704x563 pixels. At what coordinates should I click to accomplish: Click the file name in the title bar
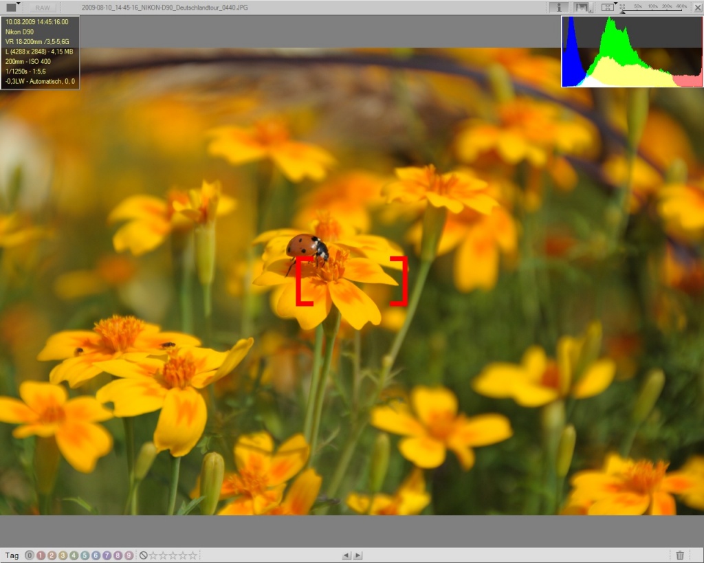point(165,8)
